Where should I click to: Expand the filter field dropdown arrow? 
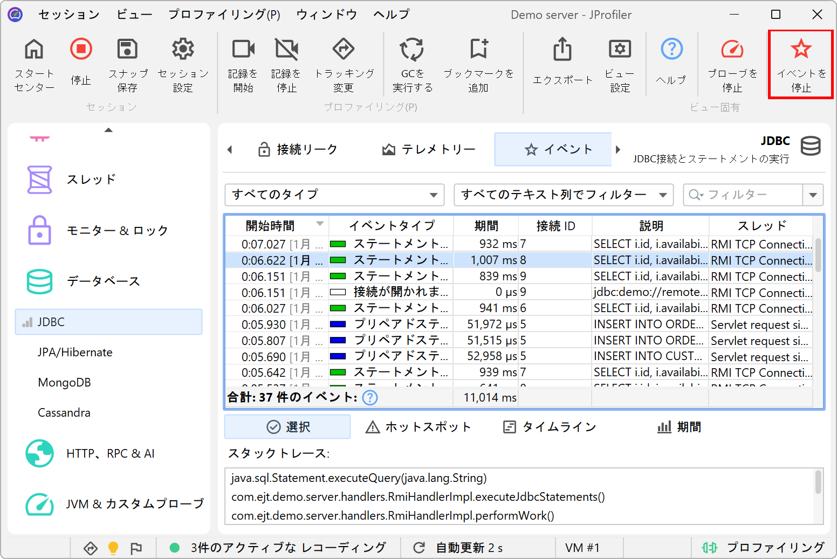click(813, 195)
